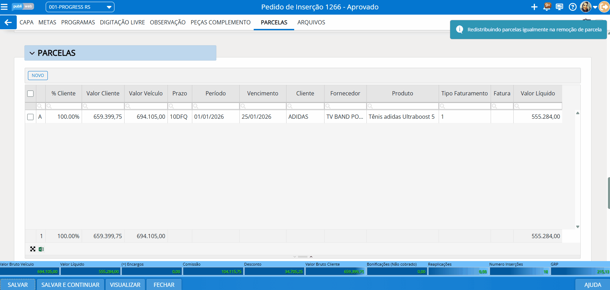
Task: Click the plus icon in header
Action: pyautogui.click(x=534, y=7)
